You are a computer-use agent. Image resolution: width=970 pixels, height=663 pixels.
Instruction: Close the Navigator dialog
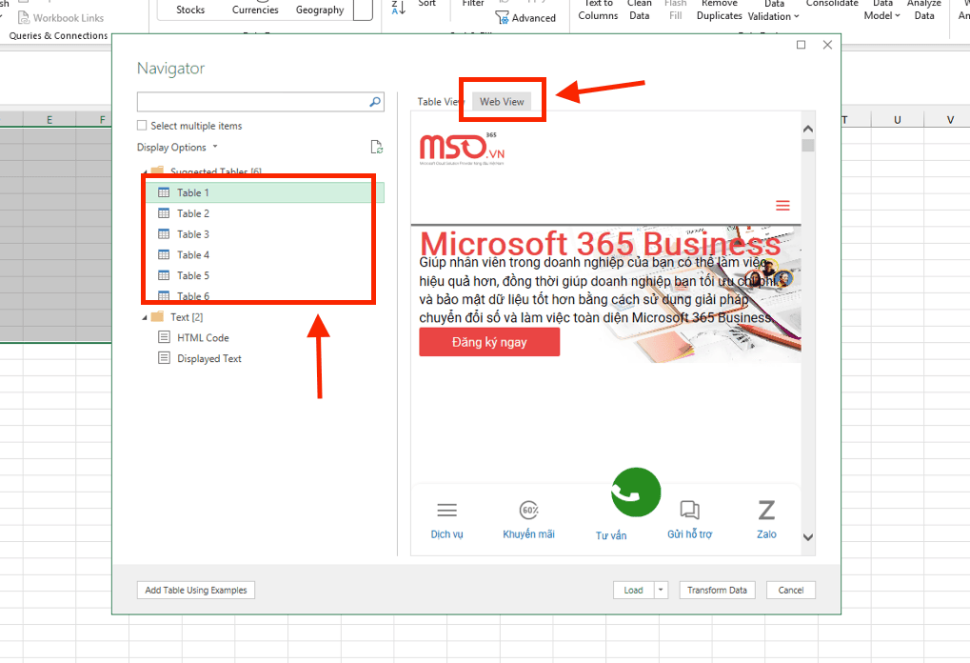(x=828, y=45)
